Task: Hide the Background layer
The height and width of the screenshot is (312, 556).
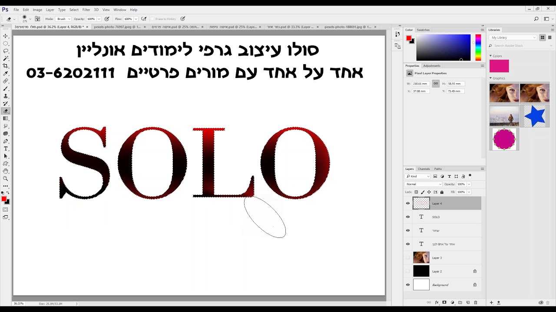Action: [408, 285]
